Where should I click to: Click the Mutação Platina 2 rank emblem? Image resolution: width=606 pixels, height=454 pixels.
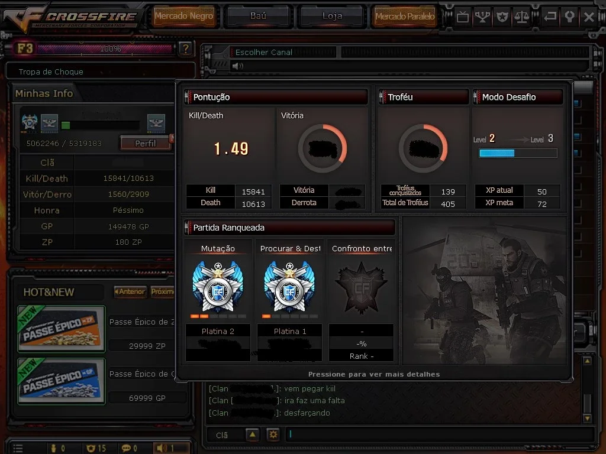pyautogui.click(x=218, y=287)
